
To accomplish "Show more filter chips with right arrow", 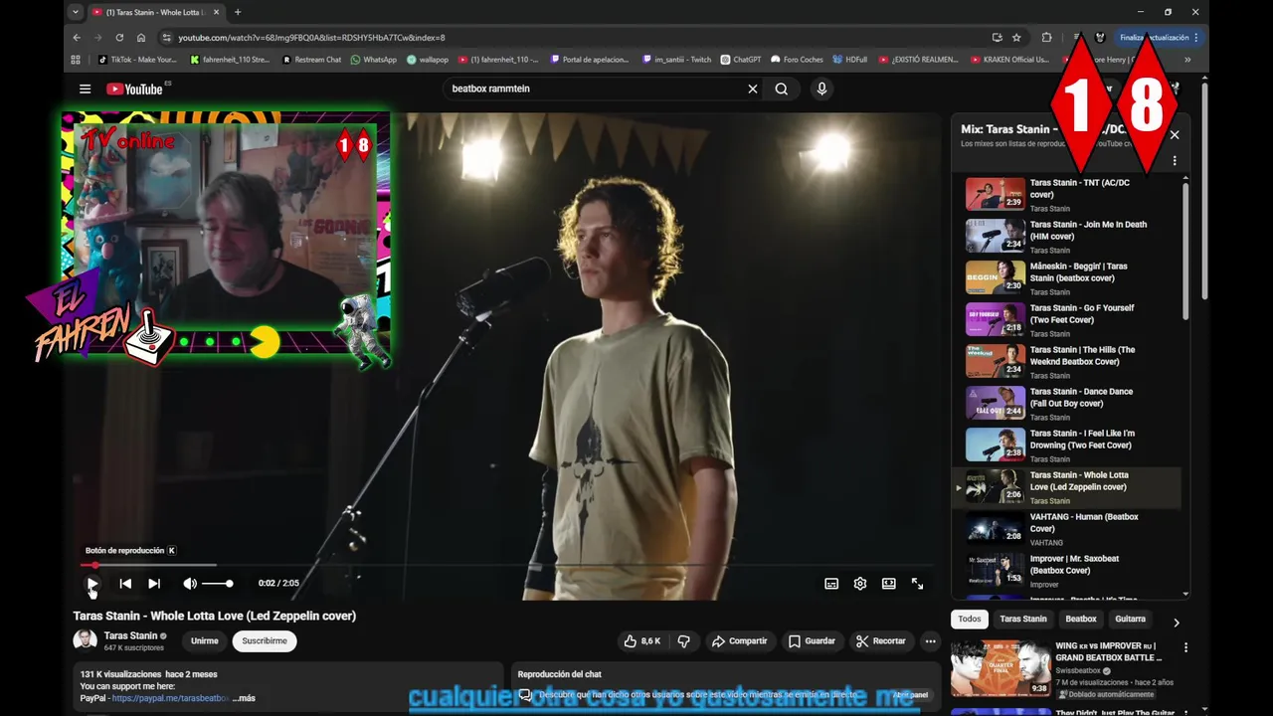I will point(1177,623).
